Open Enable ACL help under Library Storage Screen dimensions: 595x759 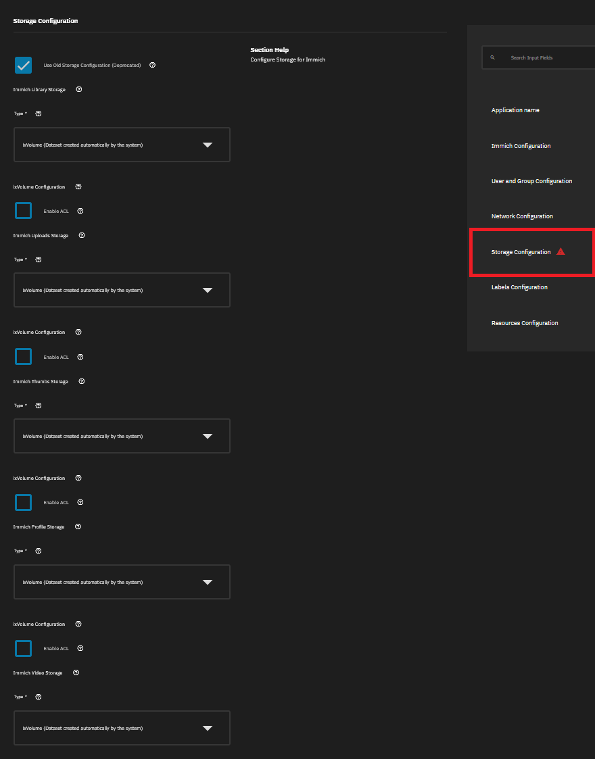80,211
